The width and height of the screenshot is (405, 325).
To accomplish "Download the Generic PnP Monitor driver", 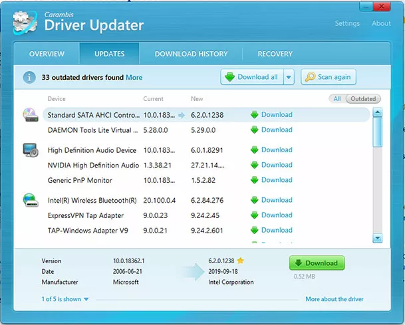I will coord(277,180).
